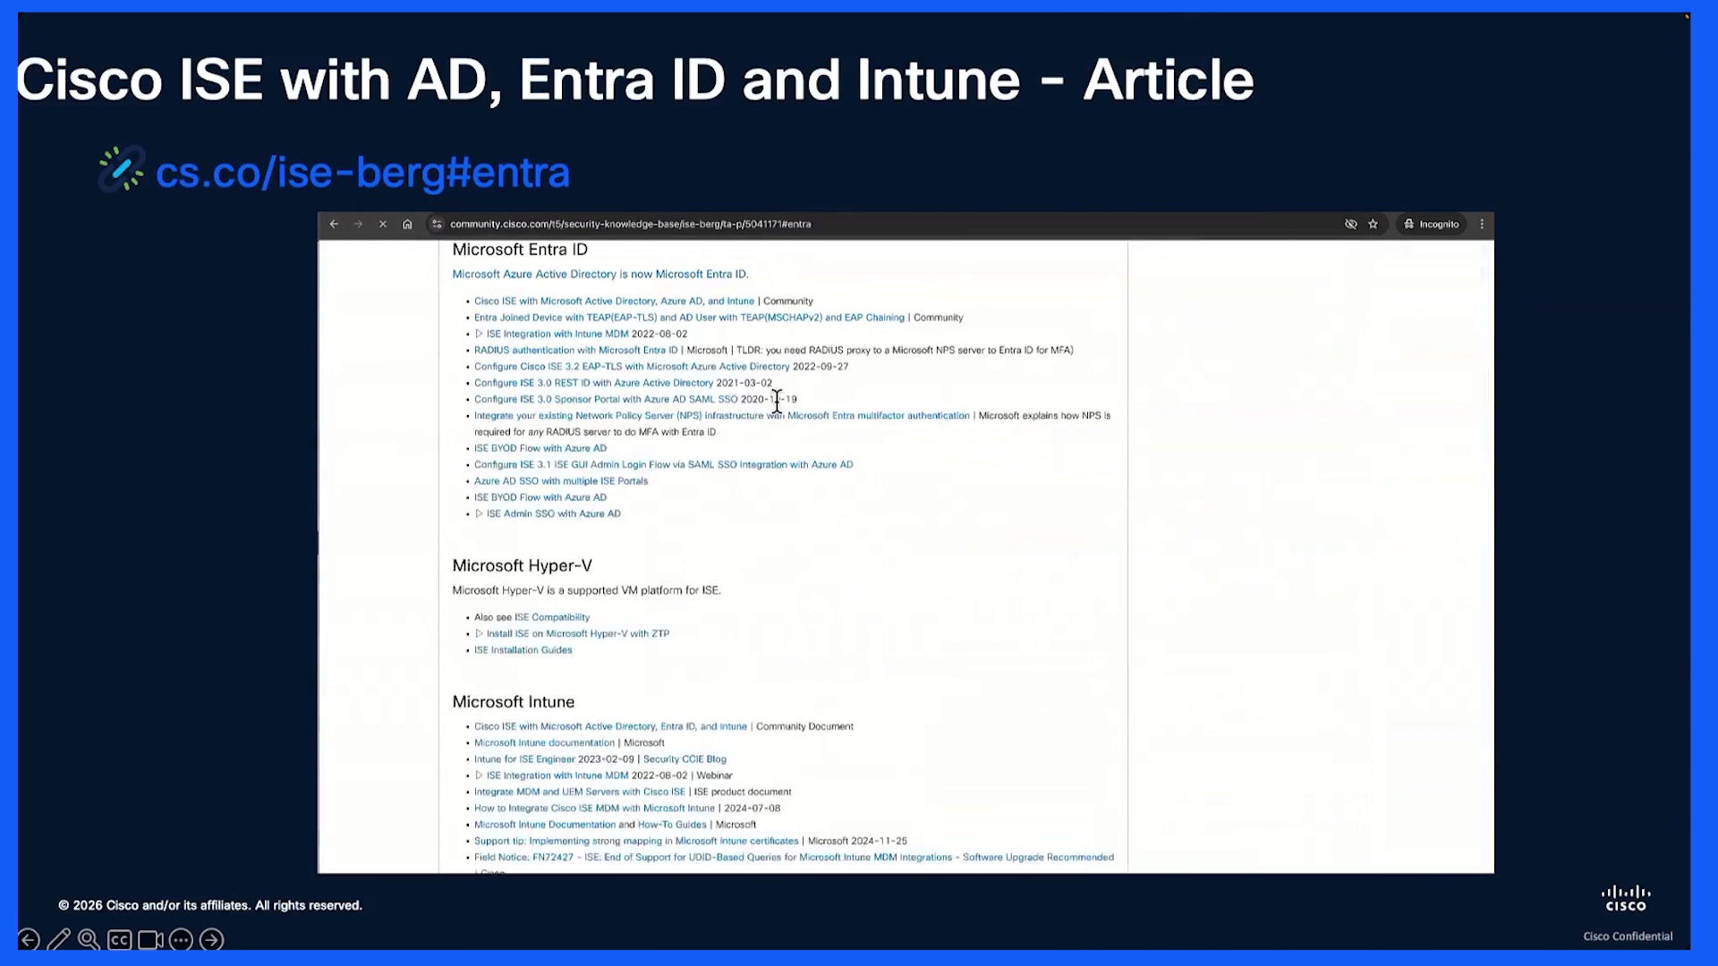Toggle closed captions CC button
The width and height of the screenshot is (1718, 966).
pyautogui.click(x=119, y=940)
